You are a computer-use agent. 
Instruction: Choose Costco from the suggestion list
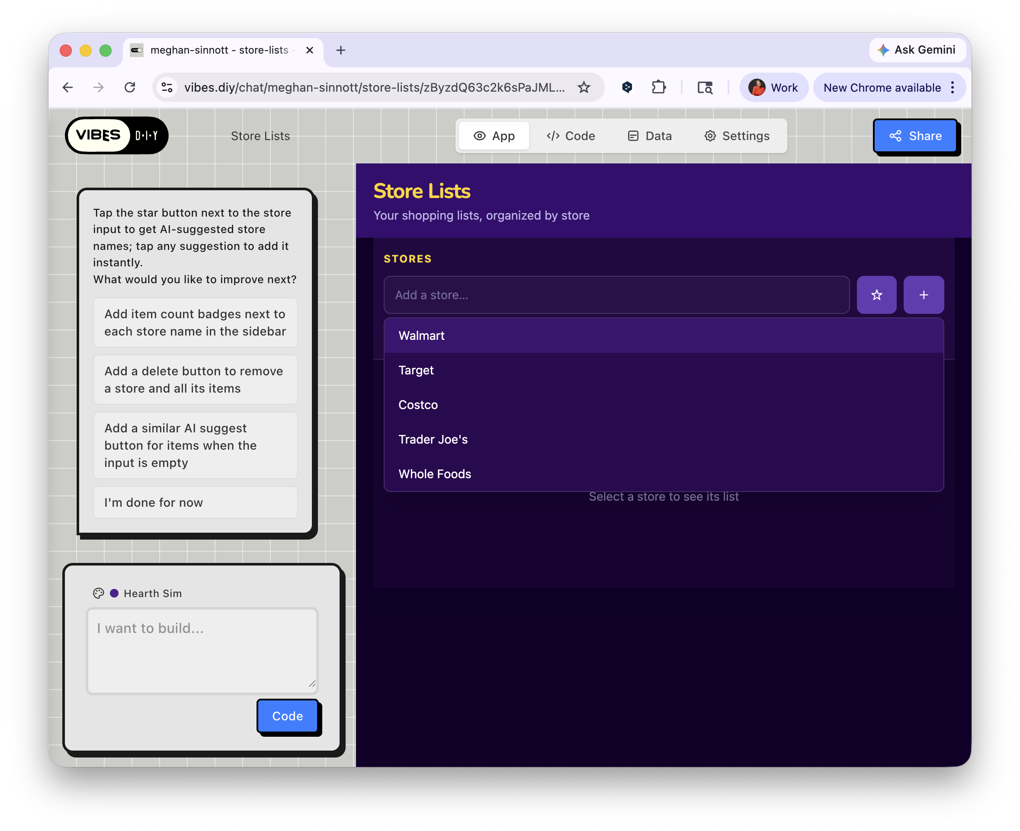(x=663, y=405)
